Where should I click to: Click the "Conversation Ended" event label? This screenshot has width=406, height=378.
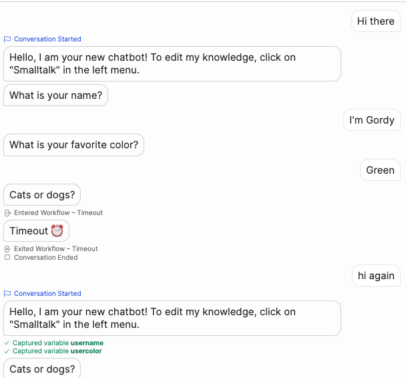[x=45, y=258]
